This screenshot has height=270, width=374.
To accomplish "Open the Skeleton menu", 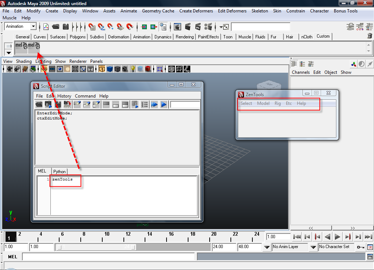I will point(260,11).
